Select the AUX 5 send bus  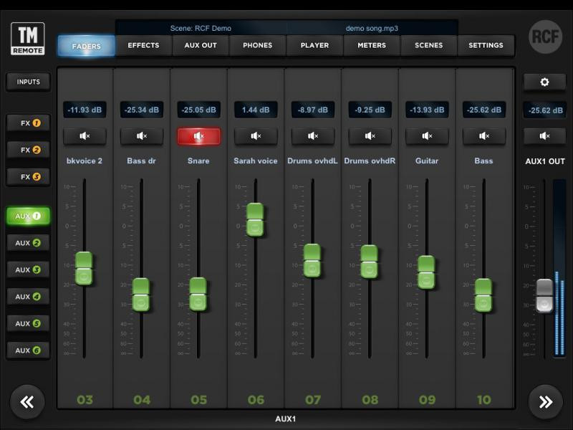tap(27, 323)
